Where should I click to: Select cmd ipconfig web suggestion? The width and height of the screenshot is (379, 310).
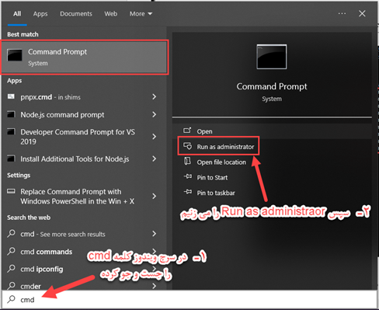click(41, 269)
